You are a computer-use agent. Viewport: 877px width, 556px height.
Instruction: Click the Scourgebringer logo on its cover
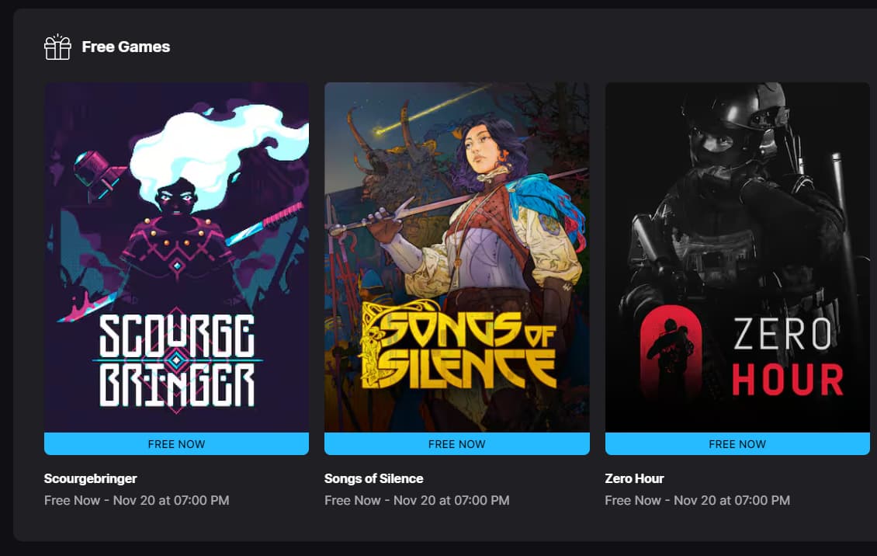coord(177,360)
